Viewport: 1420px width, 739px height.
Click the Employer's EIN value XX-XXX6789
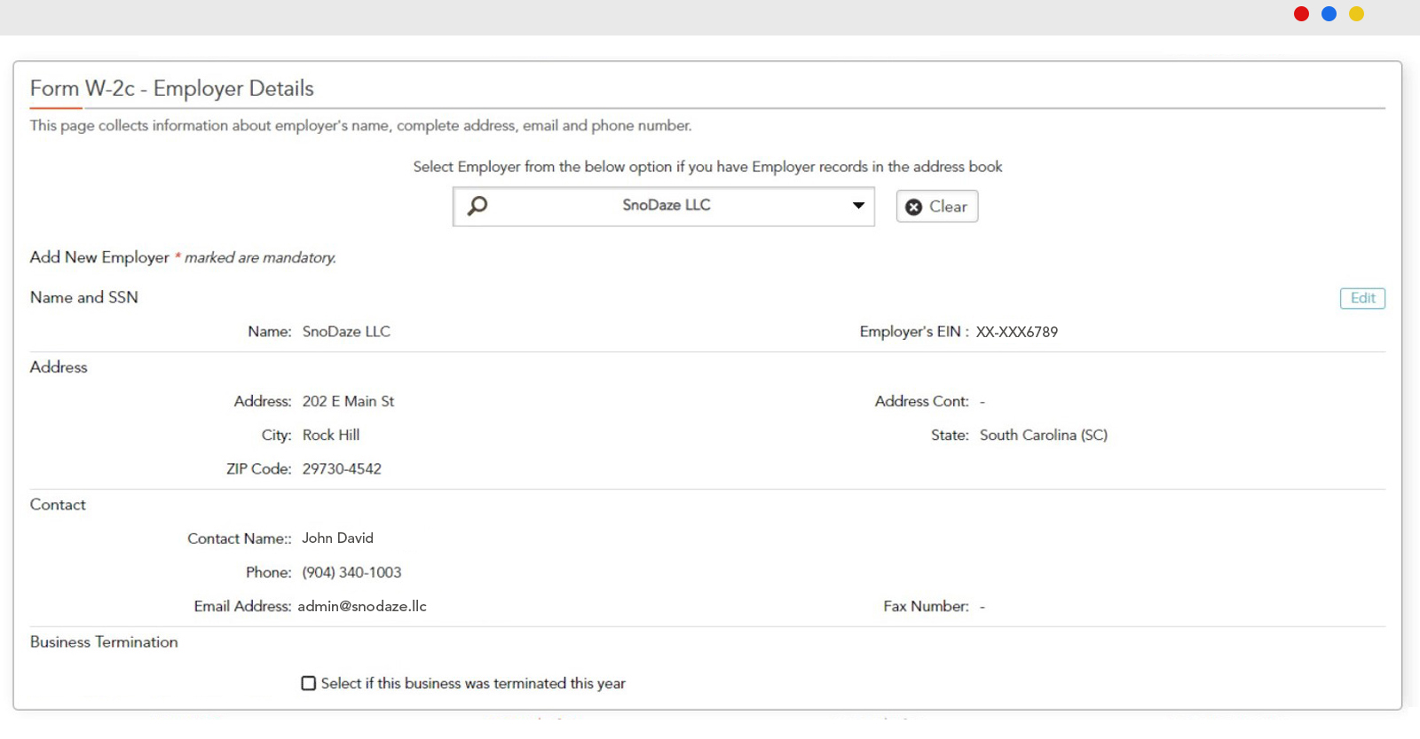(x=1017, y=332)
